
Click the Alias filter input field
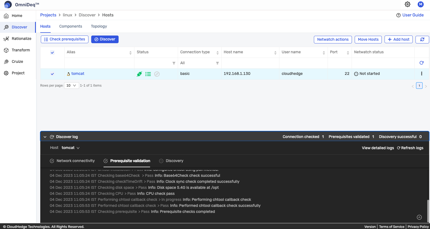(99, 63)
